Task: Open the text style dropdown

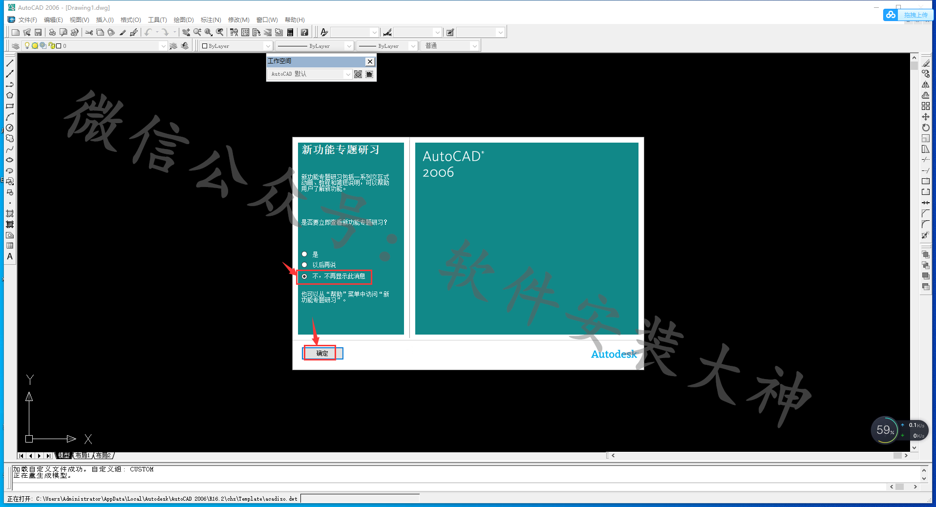Action: click(x=375, y=32)
